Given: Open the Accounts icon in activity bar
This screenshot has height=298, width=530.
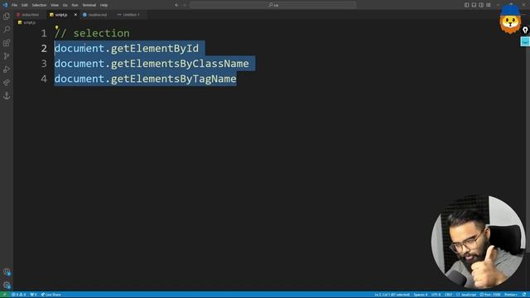Looking at the screenshot, I should click(7, 272).
